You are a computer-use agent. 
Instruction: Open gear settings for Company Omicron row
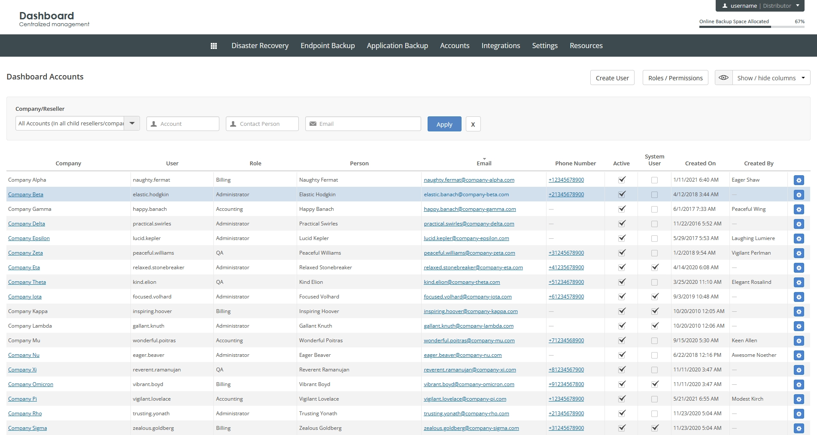799,385
